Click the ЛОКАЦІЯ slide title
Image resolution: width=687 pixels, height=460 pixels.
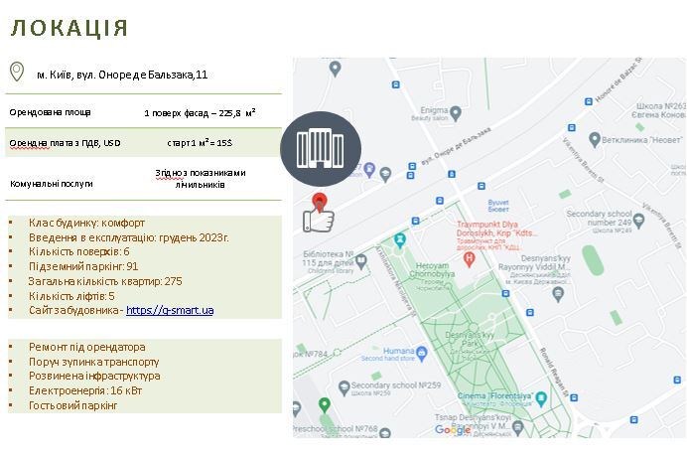pos(69,28)
